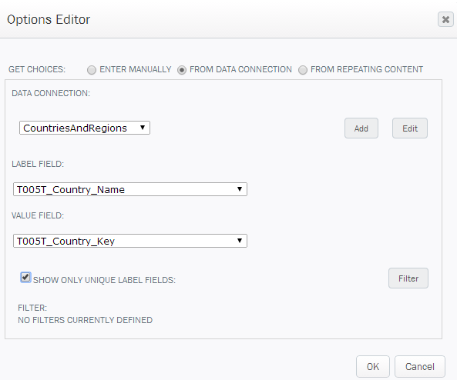This screenshot has height=380, width=457.
Task: Open the CountriesAndRegions data connection dropdown
Action: (85, 128)
